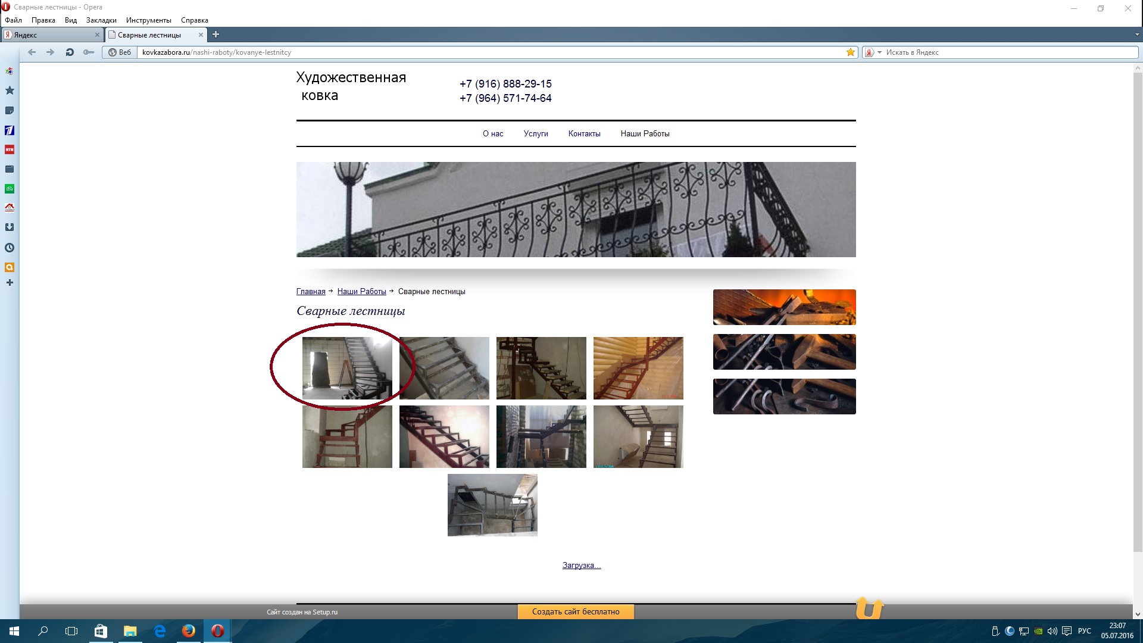Open the closed tabs dropdown arrow at right
The image size is (1143, 643).
pos(1137,35)
